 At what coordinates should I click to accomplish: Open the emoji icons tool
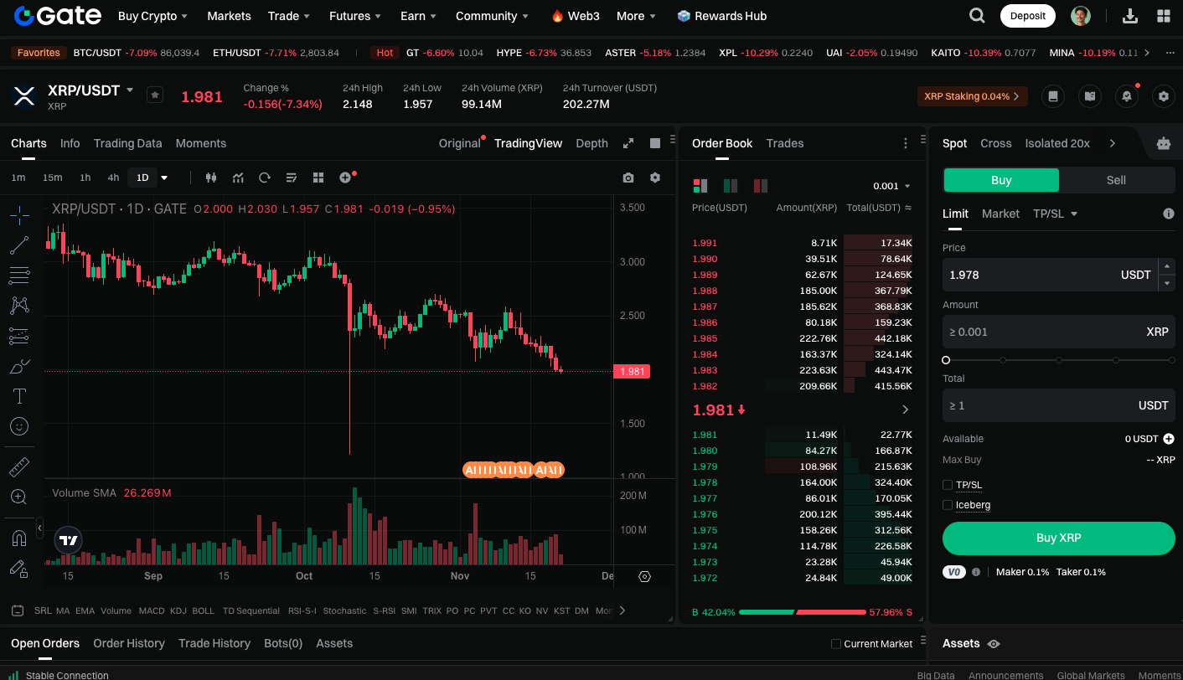[x=19, y=426]
